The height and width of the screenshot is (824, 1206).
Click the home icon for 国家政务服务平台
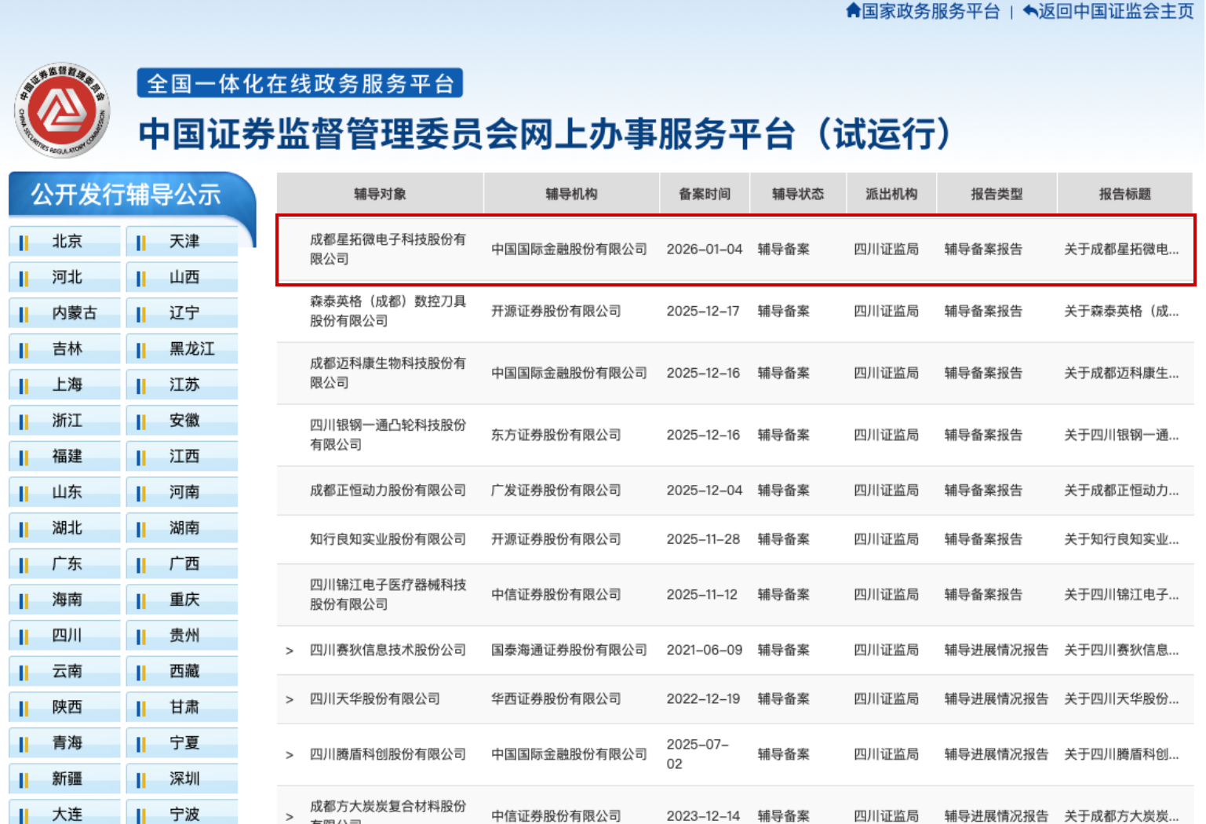pos(853,11)
